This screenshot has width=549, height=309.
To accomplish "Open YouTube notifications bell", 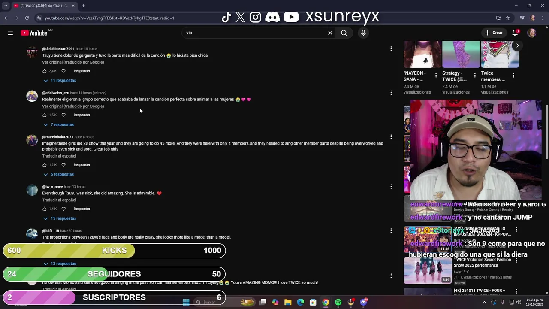I will [516, 33].
